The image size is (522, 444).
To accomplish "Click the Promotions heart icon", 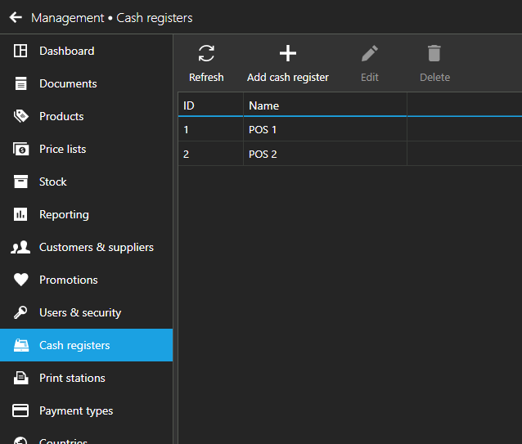I will (x=21, y=280).
